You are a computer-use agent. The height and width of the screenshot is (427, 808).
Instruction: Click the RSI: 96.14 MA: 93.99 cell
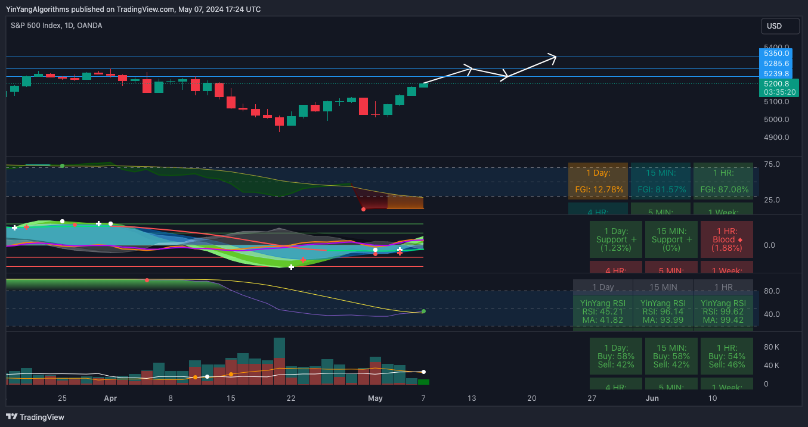[x=663, y=311]
